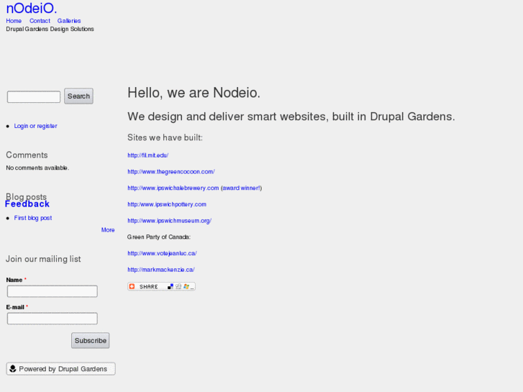The width and height of the screenshot is (523, 392).
Task: Open the Home menu item
Action: click(14, 21)
